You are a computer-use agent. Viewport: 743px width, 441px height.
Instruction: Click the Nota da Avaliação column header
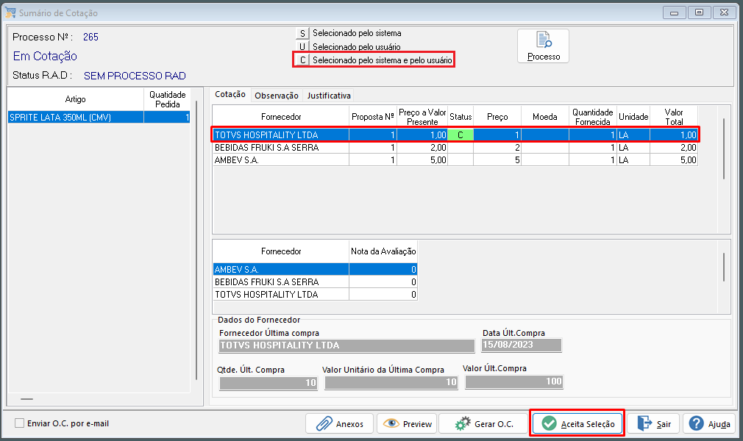point(383,251)
